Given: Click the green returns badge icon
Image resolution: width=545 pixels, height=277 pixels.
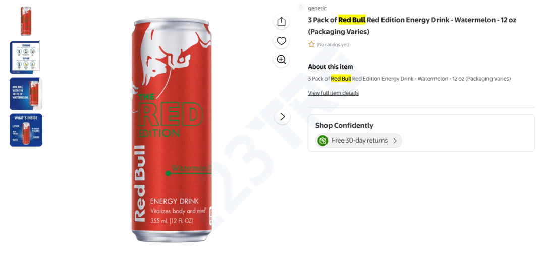Looking at the screenshot, I should 323,141.
